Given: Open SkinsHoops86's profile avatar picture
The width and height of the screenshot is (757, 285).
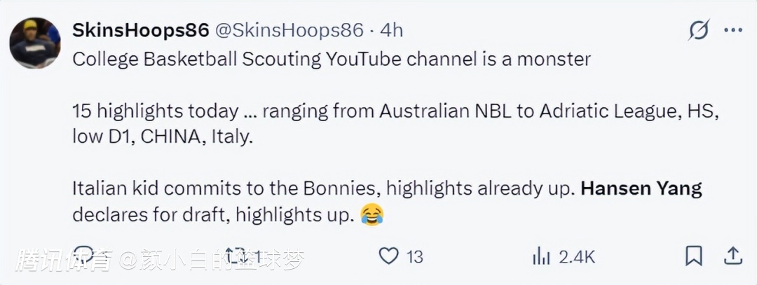Looking at the screenshot, I should pos(35,43).
